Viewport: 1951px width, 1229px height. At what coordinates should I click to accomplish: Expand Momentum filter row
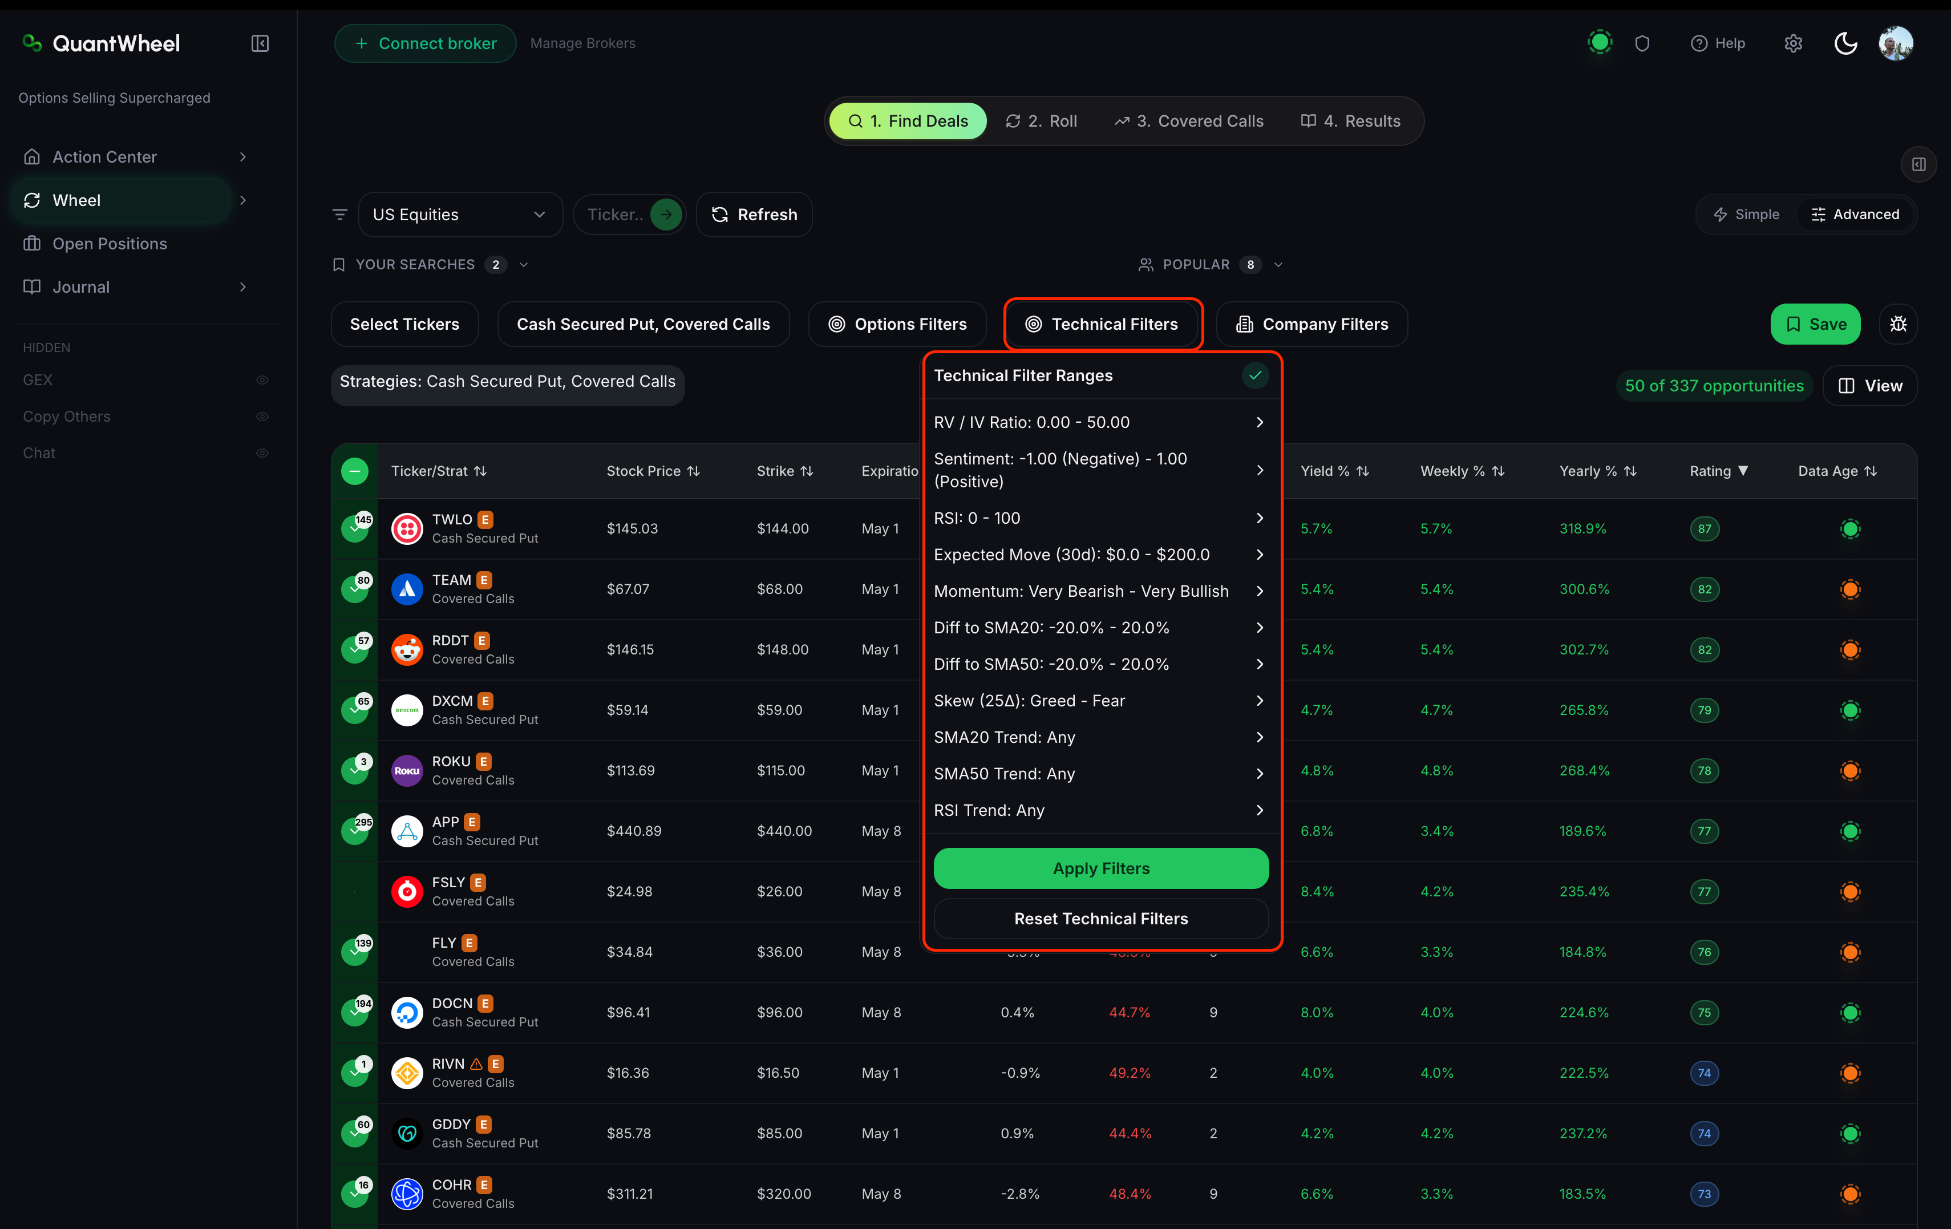pyautogui.click(x=1100, y=591)
